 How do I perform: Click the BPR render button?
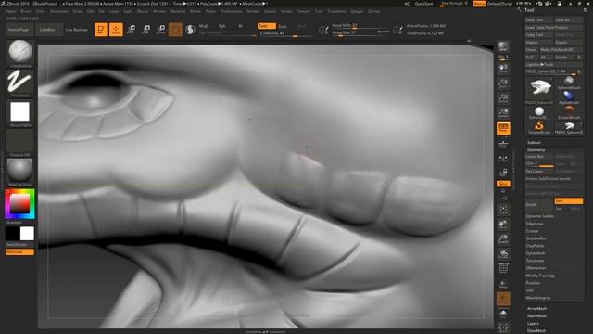(x=503, y=47)
